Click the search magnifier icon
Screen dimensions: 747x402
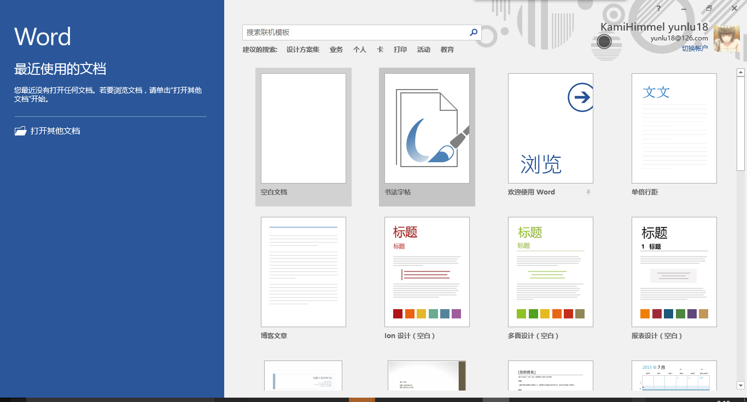tap(474, 33)
